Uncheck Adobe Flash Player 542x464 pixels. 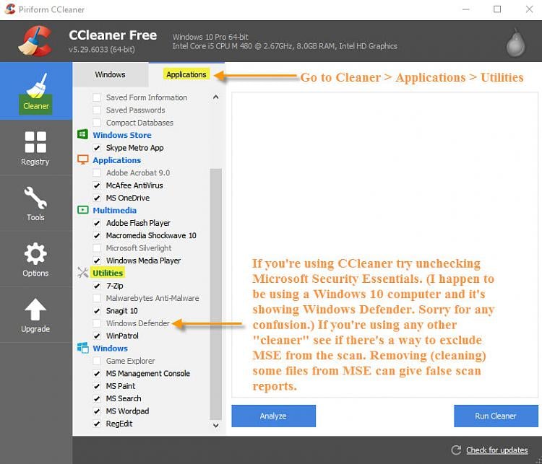[x=97, y=223]
